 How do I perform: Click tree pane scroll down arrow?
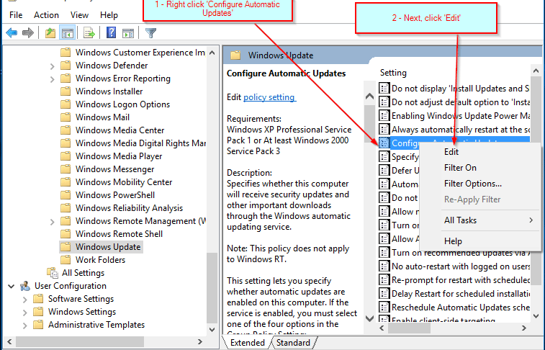(212, 329)
